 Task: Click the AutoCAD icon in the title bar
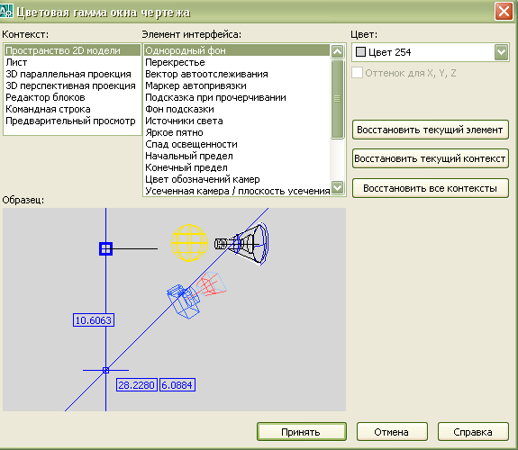pyautogui.click(x=6, y=11)
